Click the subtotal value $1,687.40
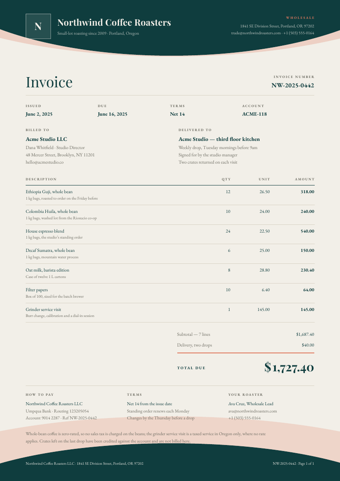Image resolution: width=340 pixels, height=481 pixels. [x=305, y=335]
